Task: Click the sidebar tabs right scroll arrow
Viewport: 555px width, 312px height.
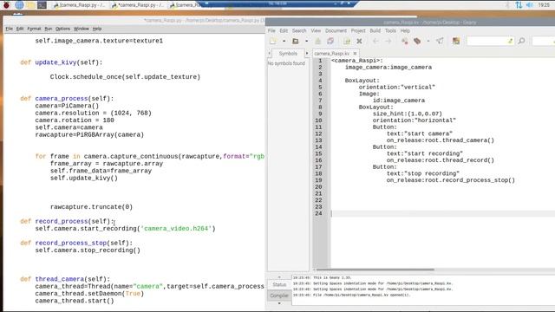Action: click(307, 54)
